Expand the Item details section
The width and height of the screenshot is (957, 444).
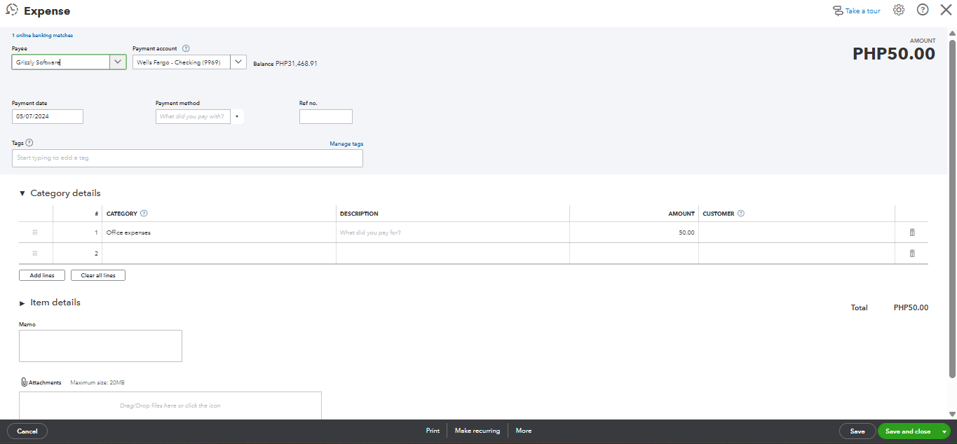tap(22, 303)
